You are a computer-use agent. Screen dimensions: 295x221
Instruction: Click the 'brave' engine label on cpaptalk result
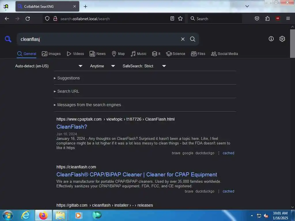coord(176,153)
